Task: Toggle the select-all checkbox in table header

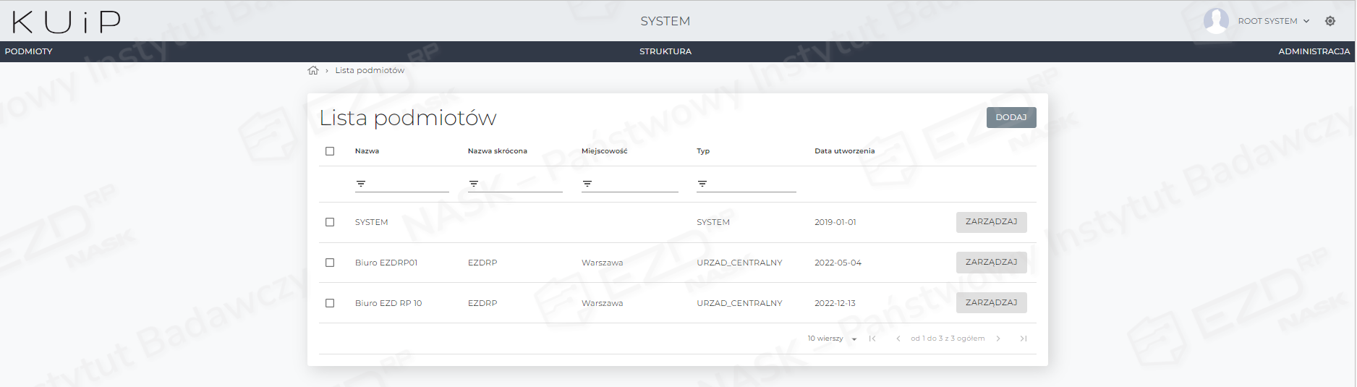Action: click(x=330, y=151)
